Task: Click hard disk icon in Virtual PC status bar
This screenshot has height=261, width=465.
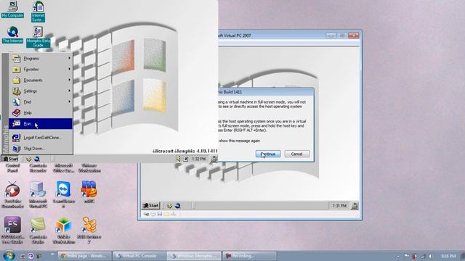Action: [x=146, y=214]
